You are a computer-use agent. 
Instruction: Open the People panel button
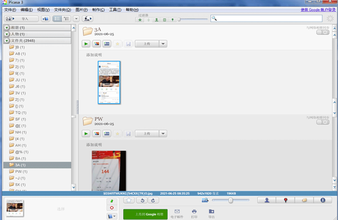[267, 201]
